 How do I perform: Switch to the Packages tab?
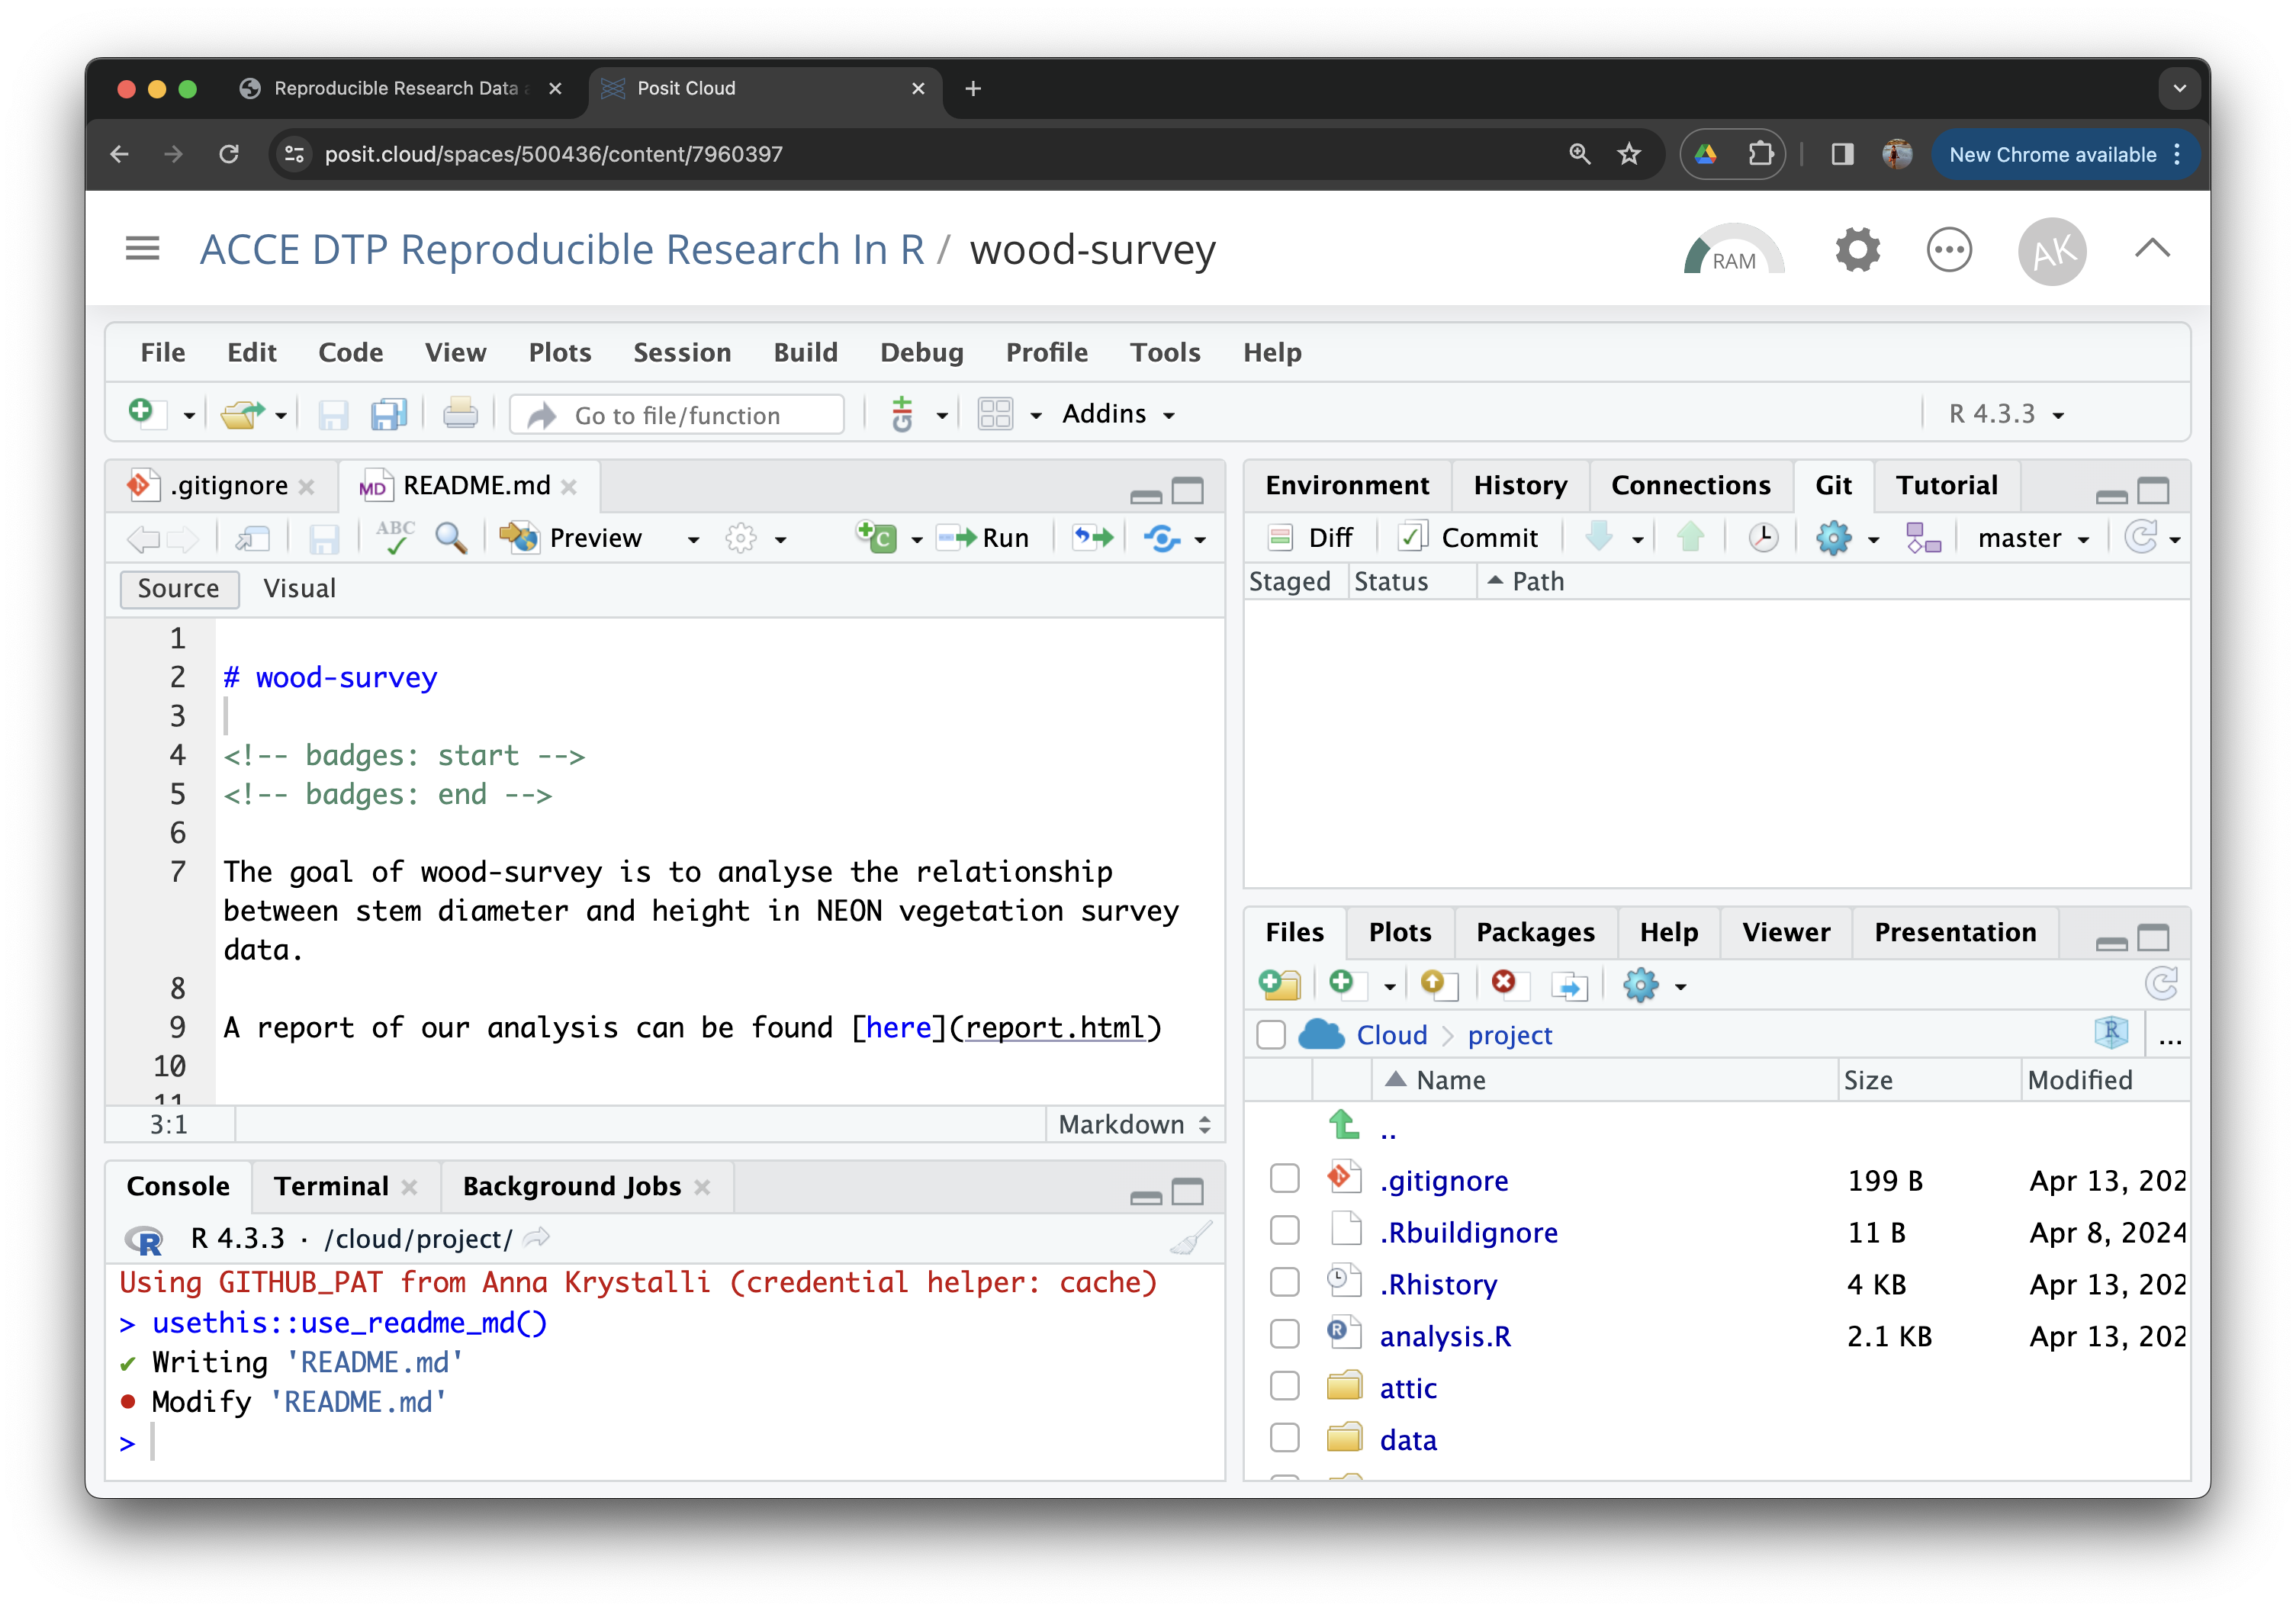point(1535,933)
